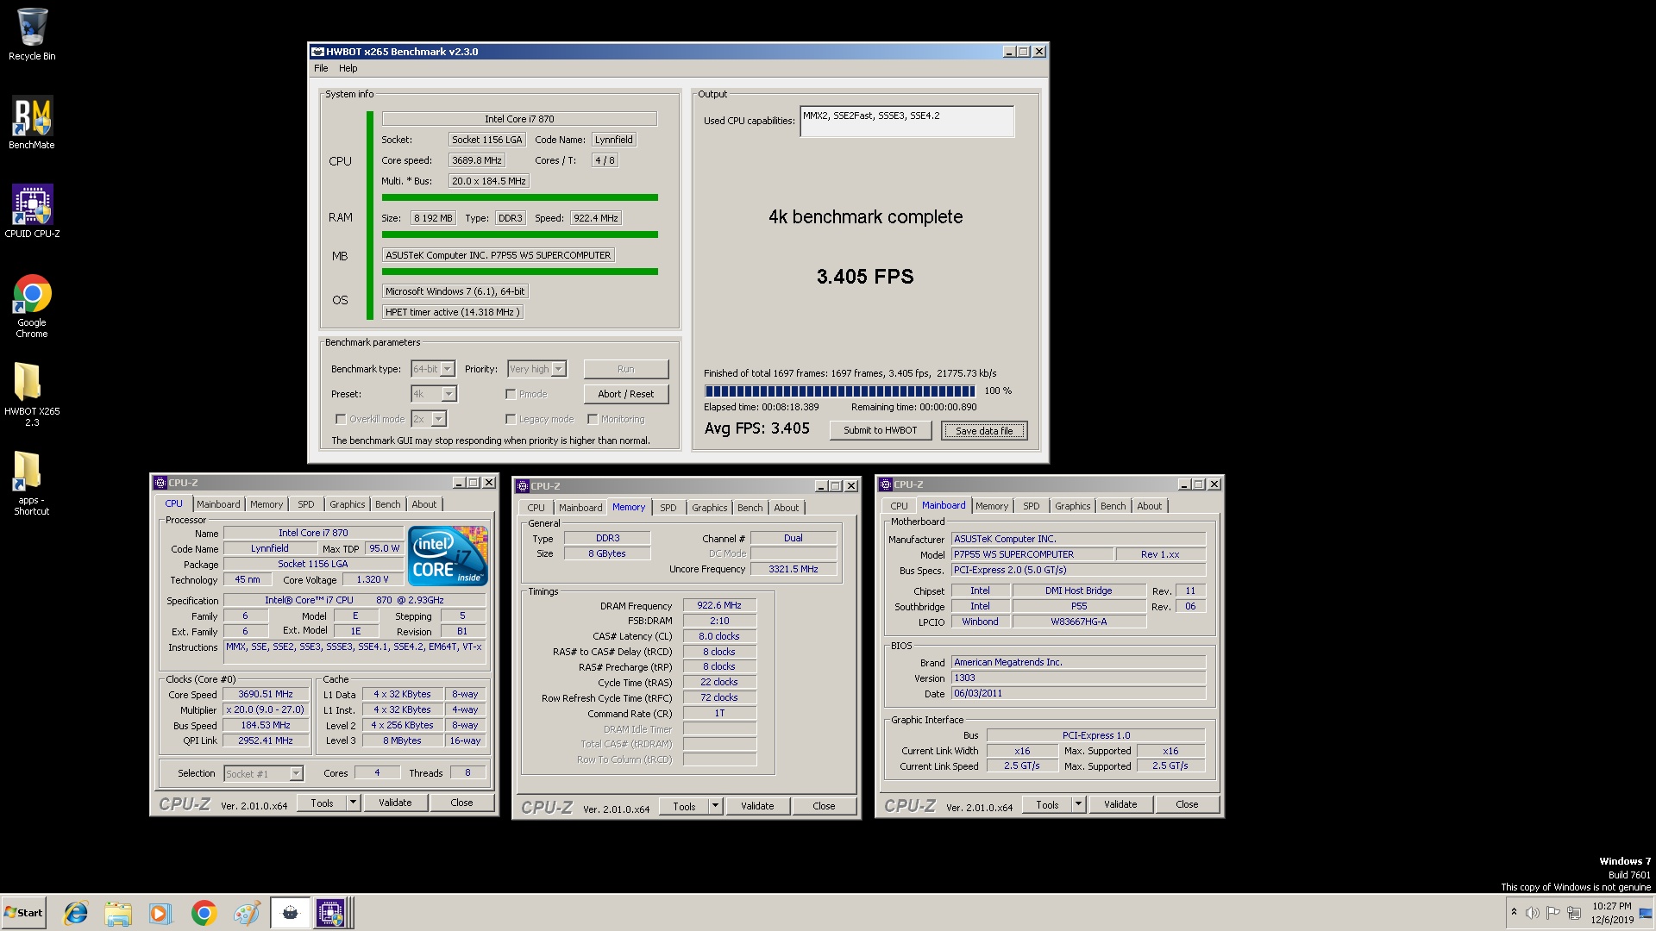Click the BIOS Version 1303 field
Screen dimensions: 1656x931
pos(1078,678)
